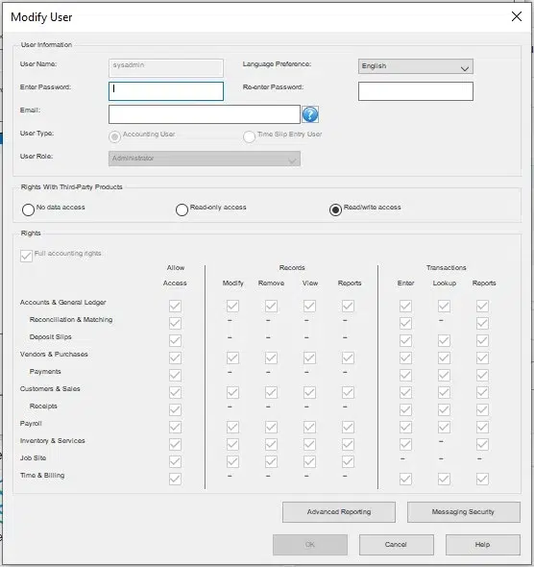Toggle Transactions Reports for Time & Billing
Screen dimensions: 534x567
(x=483, y=480)
